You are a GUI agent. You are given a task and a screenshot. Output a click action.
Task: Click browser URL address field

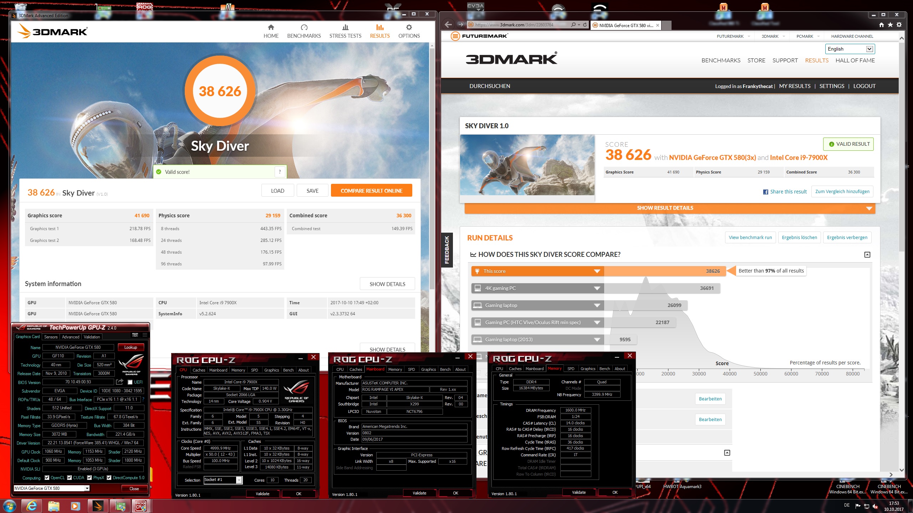click(519, 25)
